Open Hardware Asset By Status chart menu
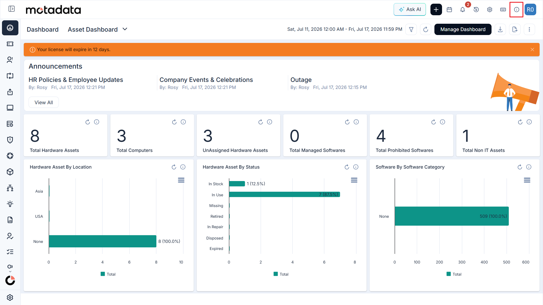Screen dimensions: 543x305 (x=354, y=180)
